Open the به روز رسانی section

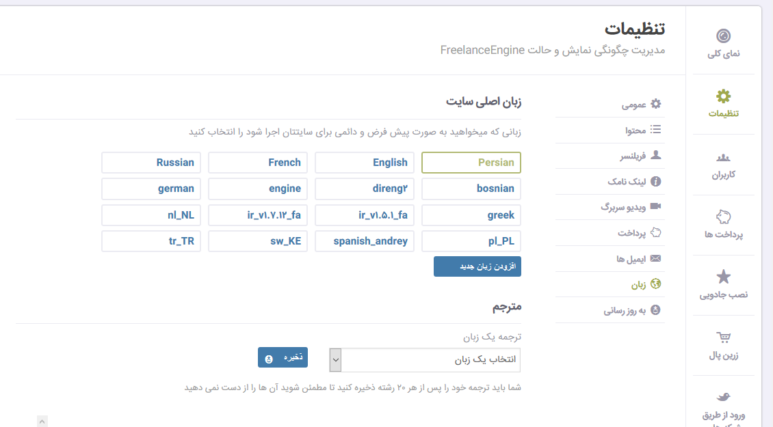(x=610, y=310)
